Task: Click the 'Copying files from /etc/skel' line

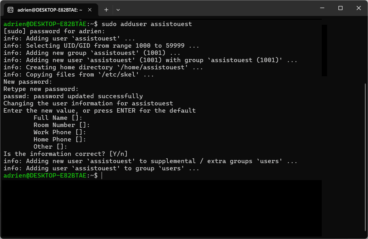Action: pyautogui.click(x=79, y=75)
